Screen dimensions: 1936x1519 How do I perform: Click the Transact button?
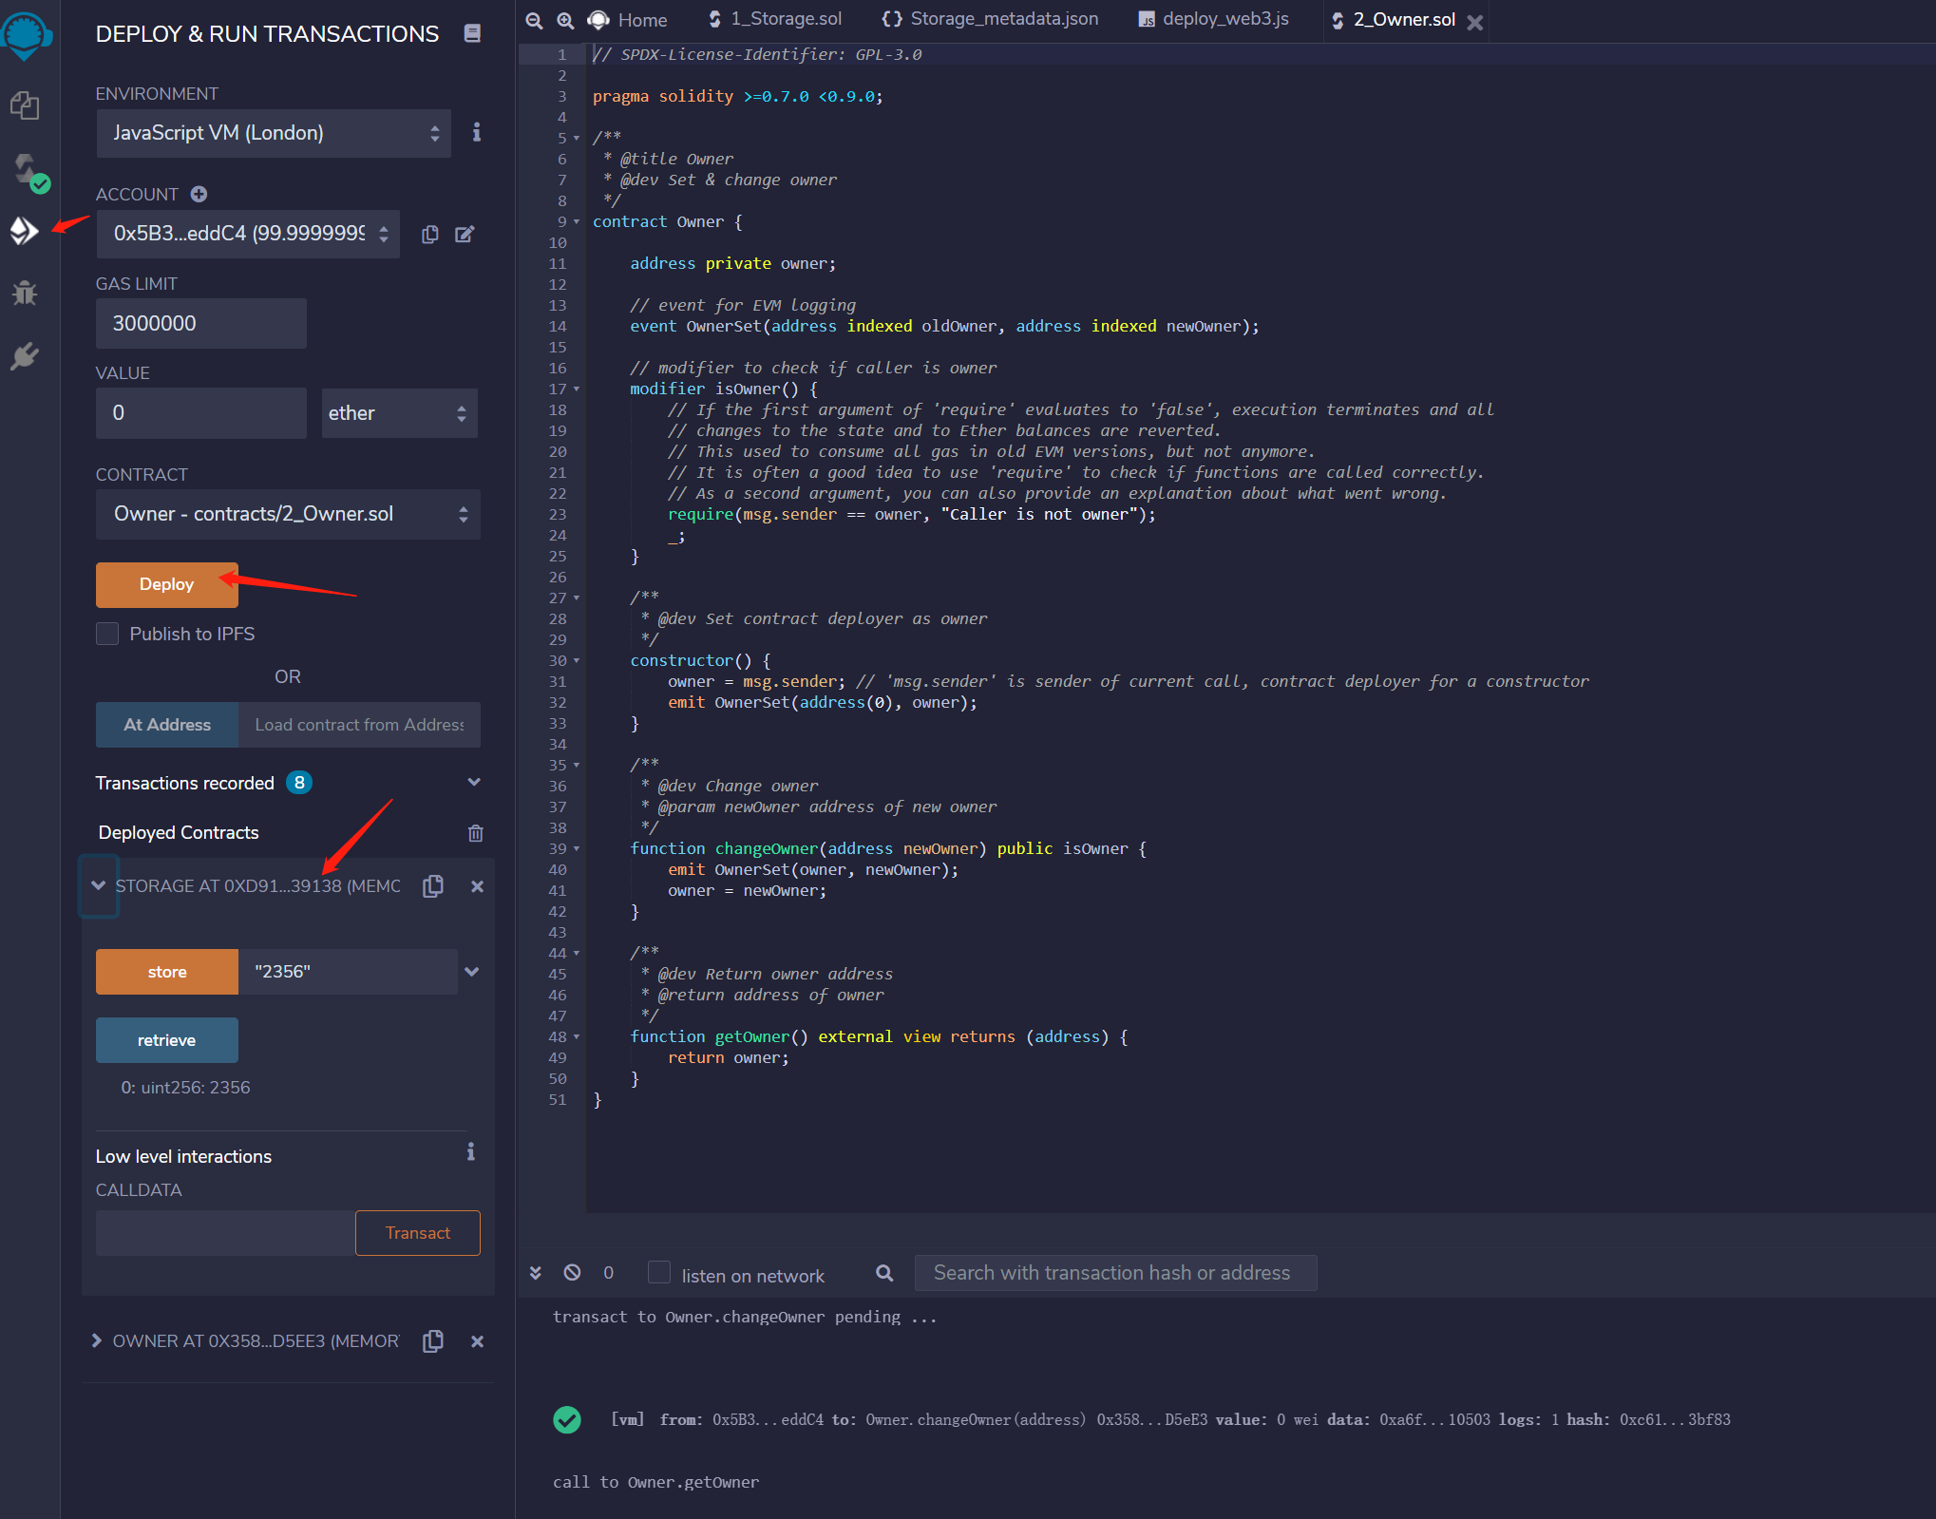[418, 1233]
